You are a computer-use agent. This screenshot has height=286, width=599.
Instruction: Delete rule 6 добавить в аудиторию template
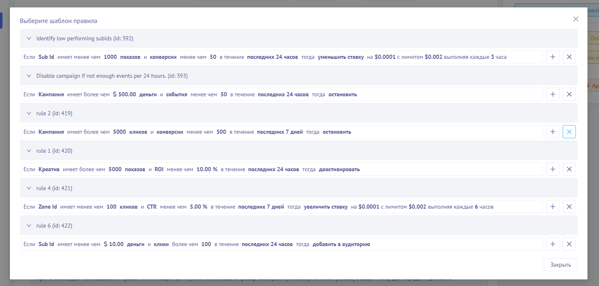point(569,244)
